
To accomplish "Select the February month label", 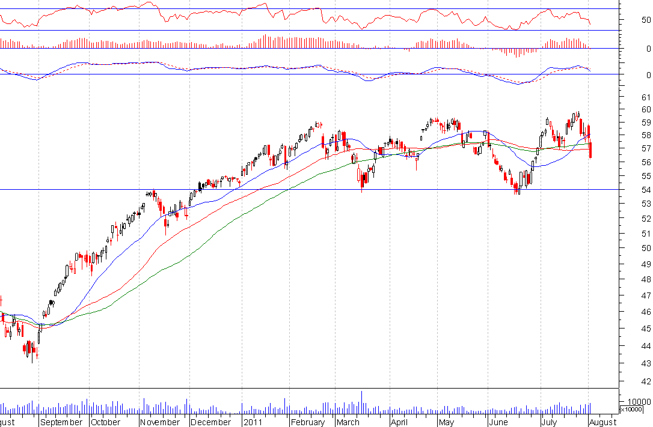I will (x=308, y=422).
